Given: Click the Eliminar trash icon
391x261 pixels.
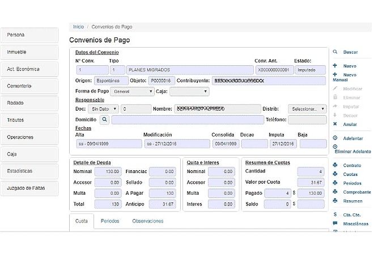Looking at the screenshot, I should (x=335, y=97).
